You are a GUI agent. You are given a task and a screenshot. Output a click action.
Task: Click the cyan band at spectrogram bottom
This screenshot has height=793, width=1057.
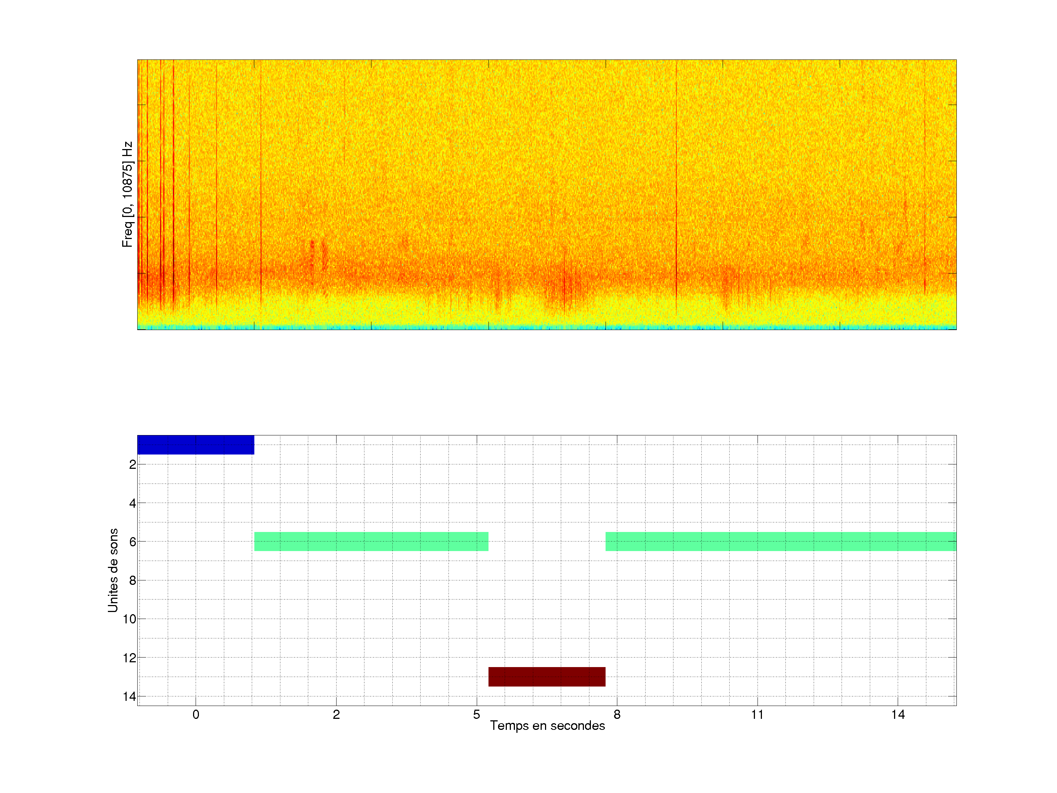(546, 327)
